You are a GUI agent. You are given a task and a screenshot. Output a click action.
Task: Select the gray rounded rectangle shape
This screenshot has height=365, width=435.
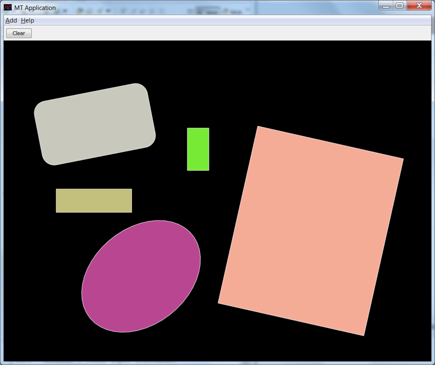(95, 124)
